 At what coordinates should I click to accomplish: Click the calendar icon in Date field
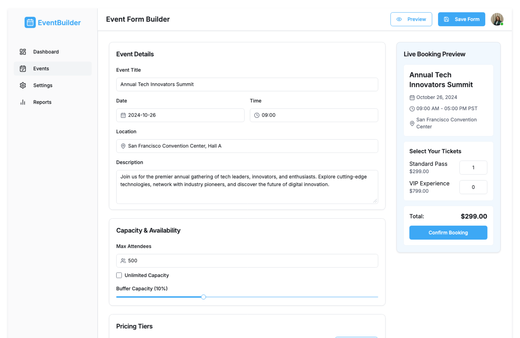[123, 115]
